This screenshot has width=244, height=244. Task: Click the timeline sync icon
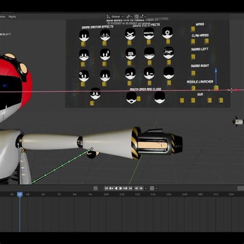point(152,188)
